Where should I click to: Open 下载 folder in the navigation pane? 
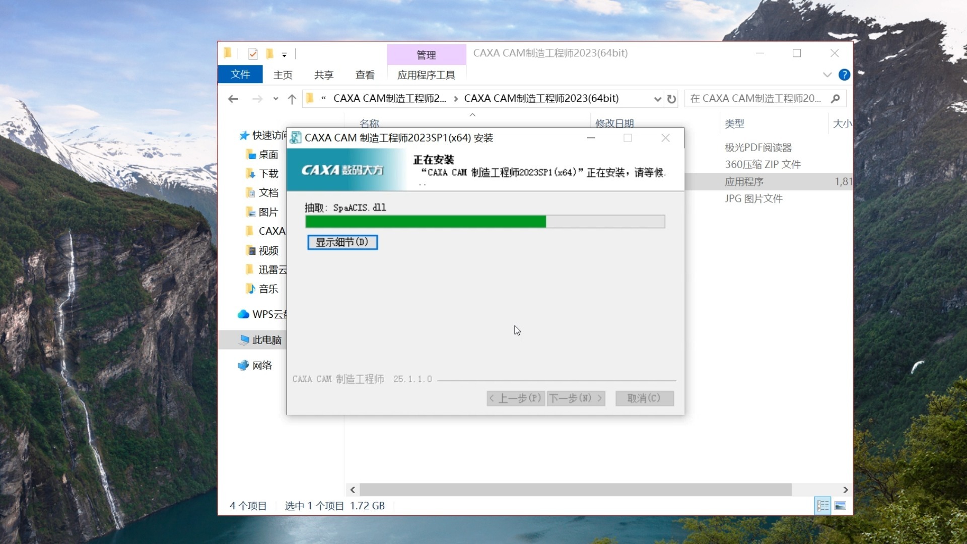pos(262,174)
